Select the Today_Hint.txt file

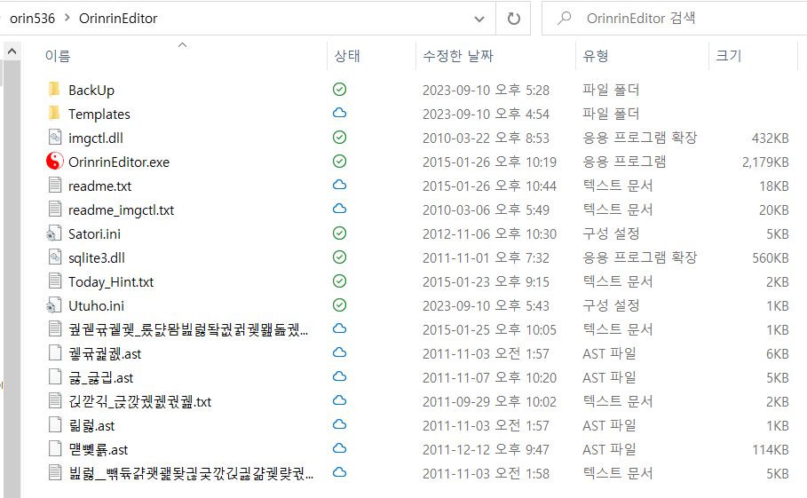pyautogui.click(x=110, y=281)
